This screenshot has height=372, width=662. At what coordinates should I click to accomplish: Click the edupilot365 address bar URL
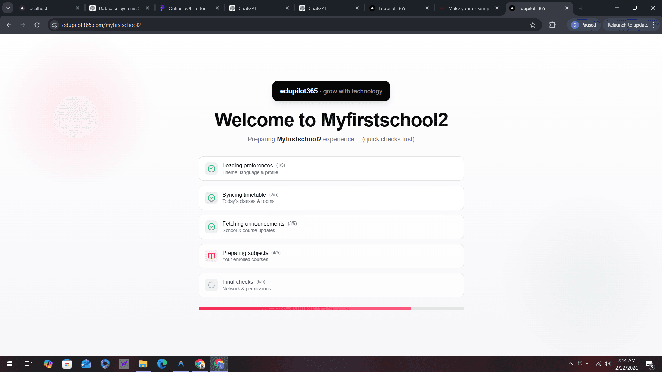101,25
